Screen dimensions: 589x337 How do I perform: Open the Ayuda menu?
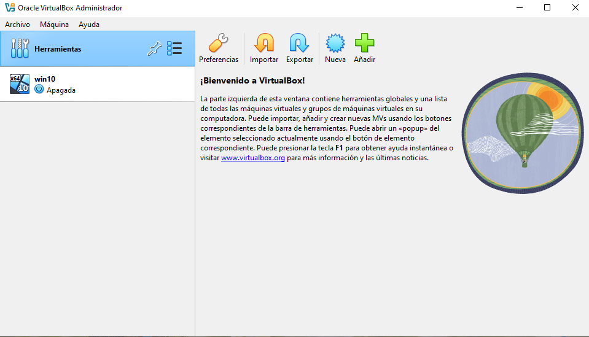click(89, 25)
